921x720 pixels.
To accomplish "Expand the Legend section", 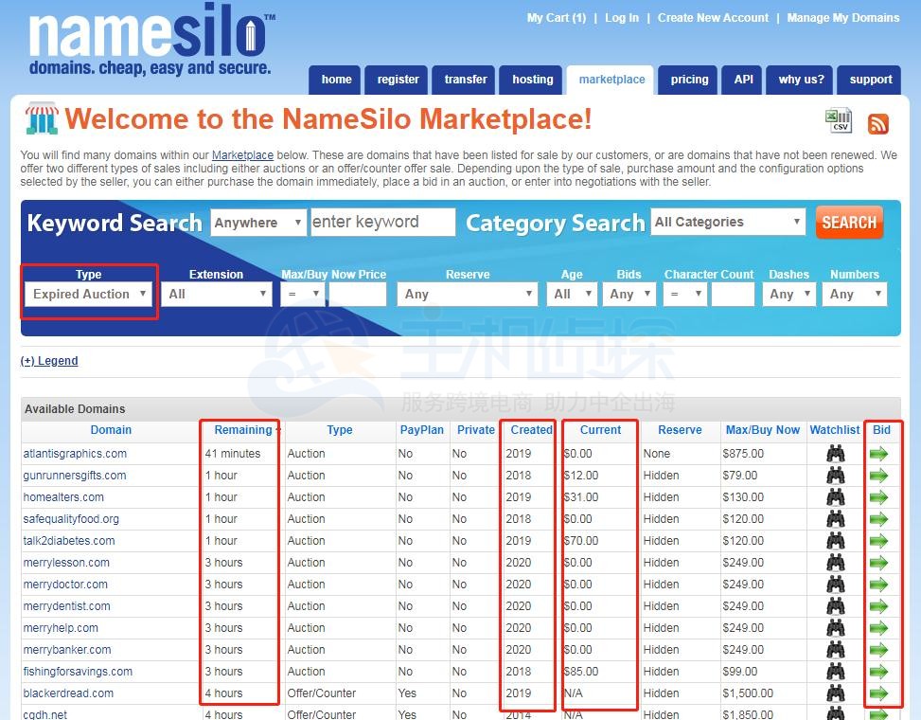I will coord(48,360).
